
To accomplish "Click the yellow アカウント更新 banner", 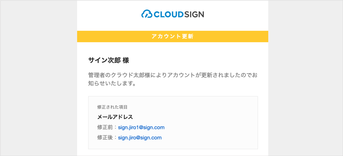I will pyautogui.click(x=173, y=36).
